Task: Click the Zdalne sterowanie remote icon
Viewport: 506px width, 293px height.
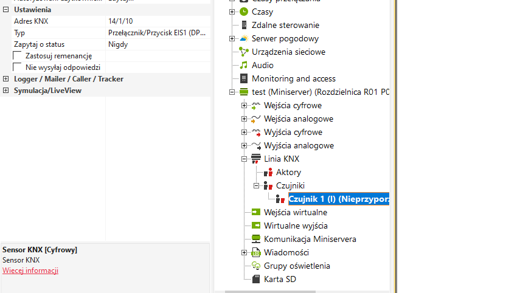Action: pos(244,25)
